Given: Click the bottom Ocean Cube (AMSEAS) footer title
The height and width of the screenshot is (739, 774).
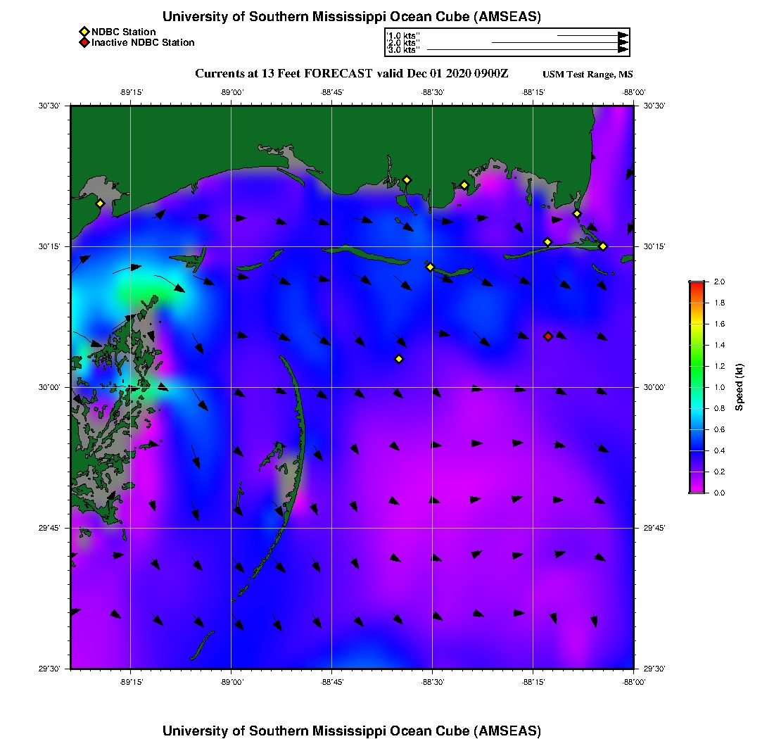Looking at the screenshot, I should click(x=352, y=730).
